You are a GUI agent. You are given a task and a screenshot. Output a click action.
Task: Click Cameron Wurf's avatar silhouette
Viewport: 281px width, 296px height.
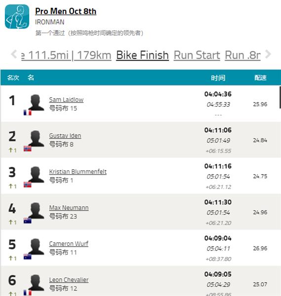[x=36, y=247]
